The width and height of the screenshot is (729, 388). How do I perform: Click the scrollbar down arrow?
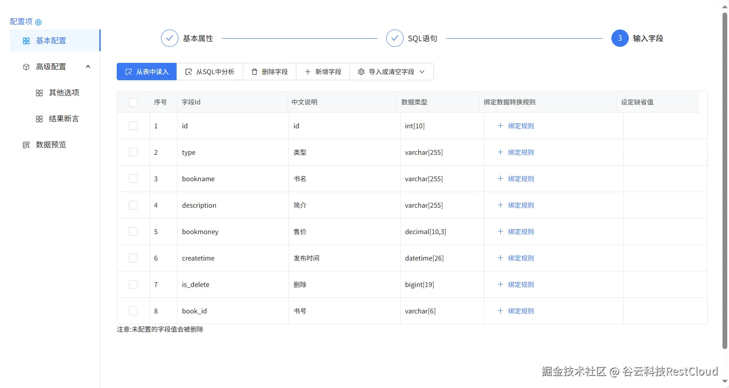coord(725,381)
